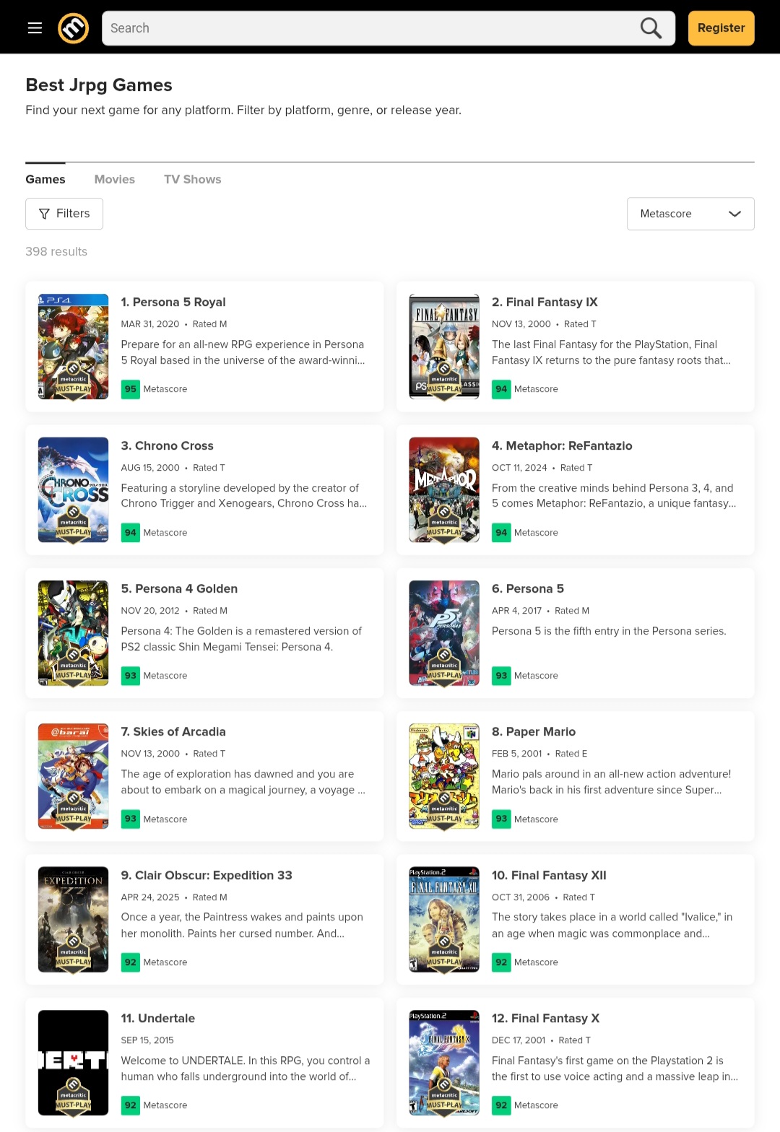This screenshot has height=1132, width=780.
Task: Open the '7. Skies of Arcadia' title link
Action: [x=173, y=731]
